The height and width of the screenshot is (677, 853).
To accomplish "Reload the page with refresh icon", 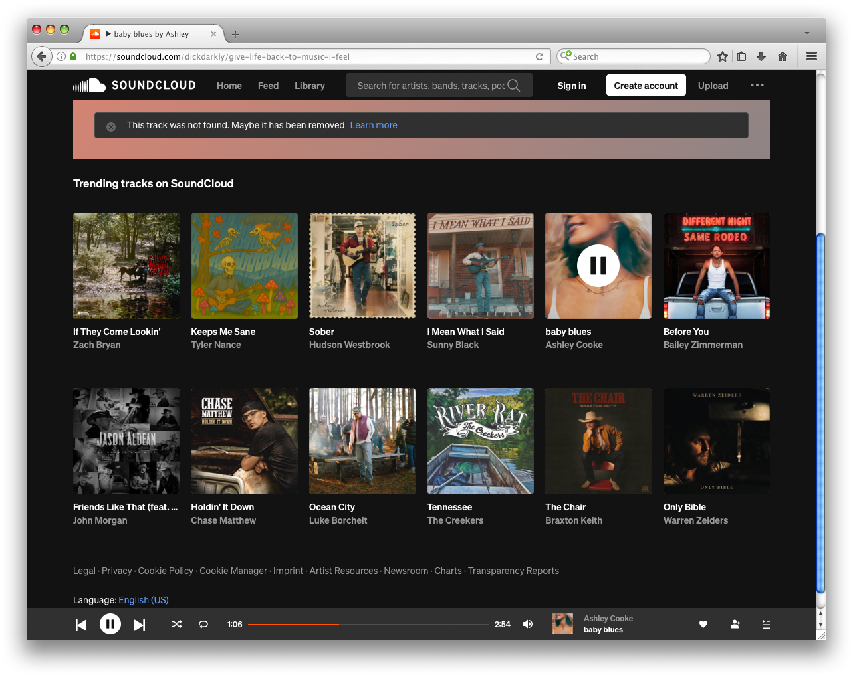I will pos(540,56).
